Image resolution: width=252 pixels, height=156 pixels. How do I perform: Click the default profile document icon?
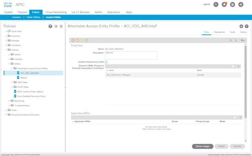(x=18, y=78)
